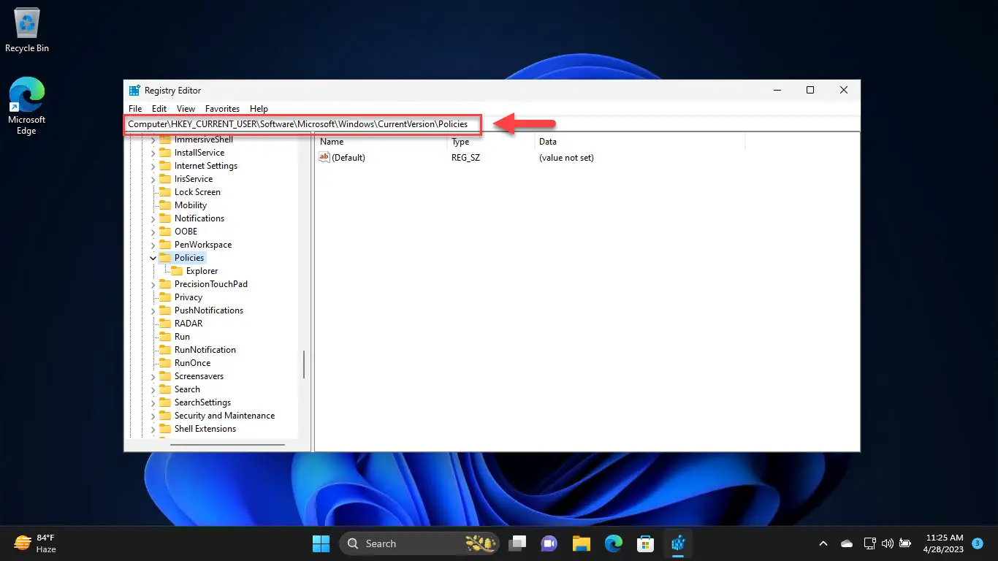The width and height of the screenshot is (998, 561).
Task: Click the ab string icon beside (Default)
Action: (325, 157)
